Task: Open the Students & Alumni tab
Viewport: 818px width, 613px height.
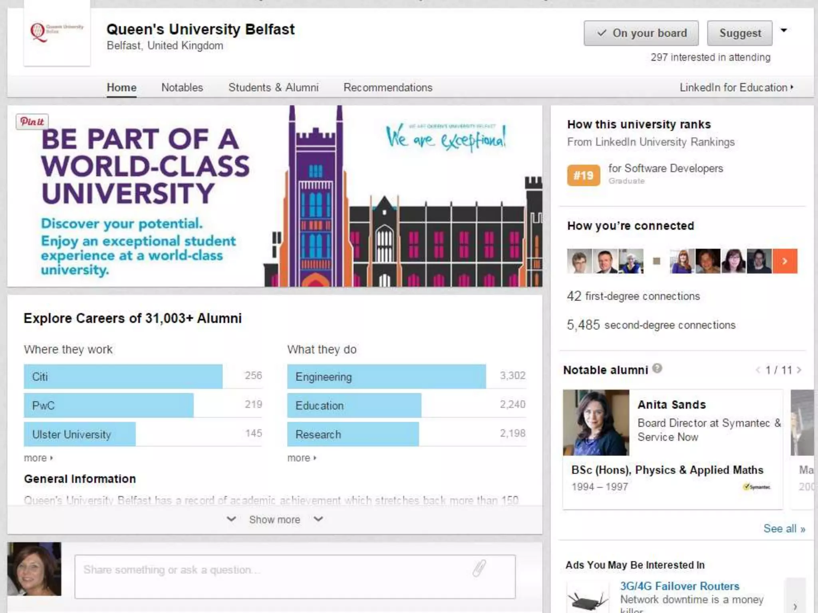Action: click(x=273, y=87)
